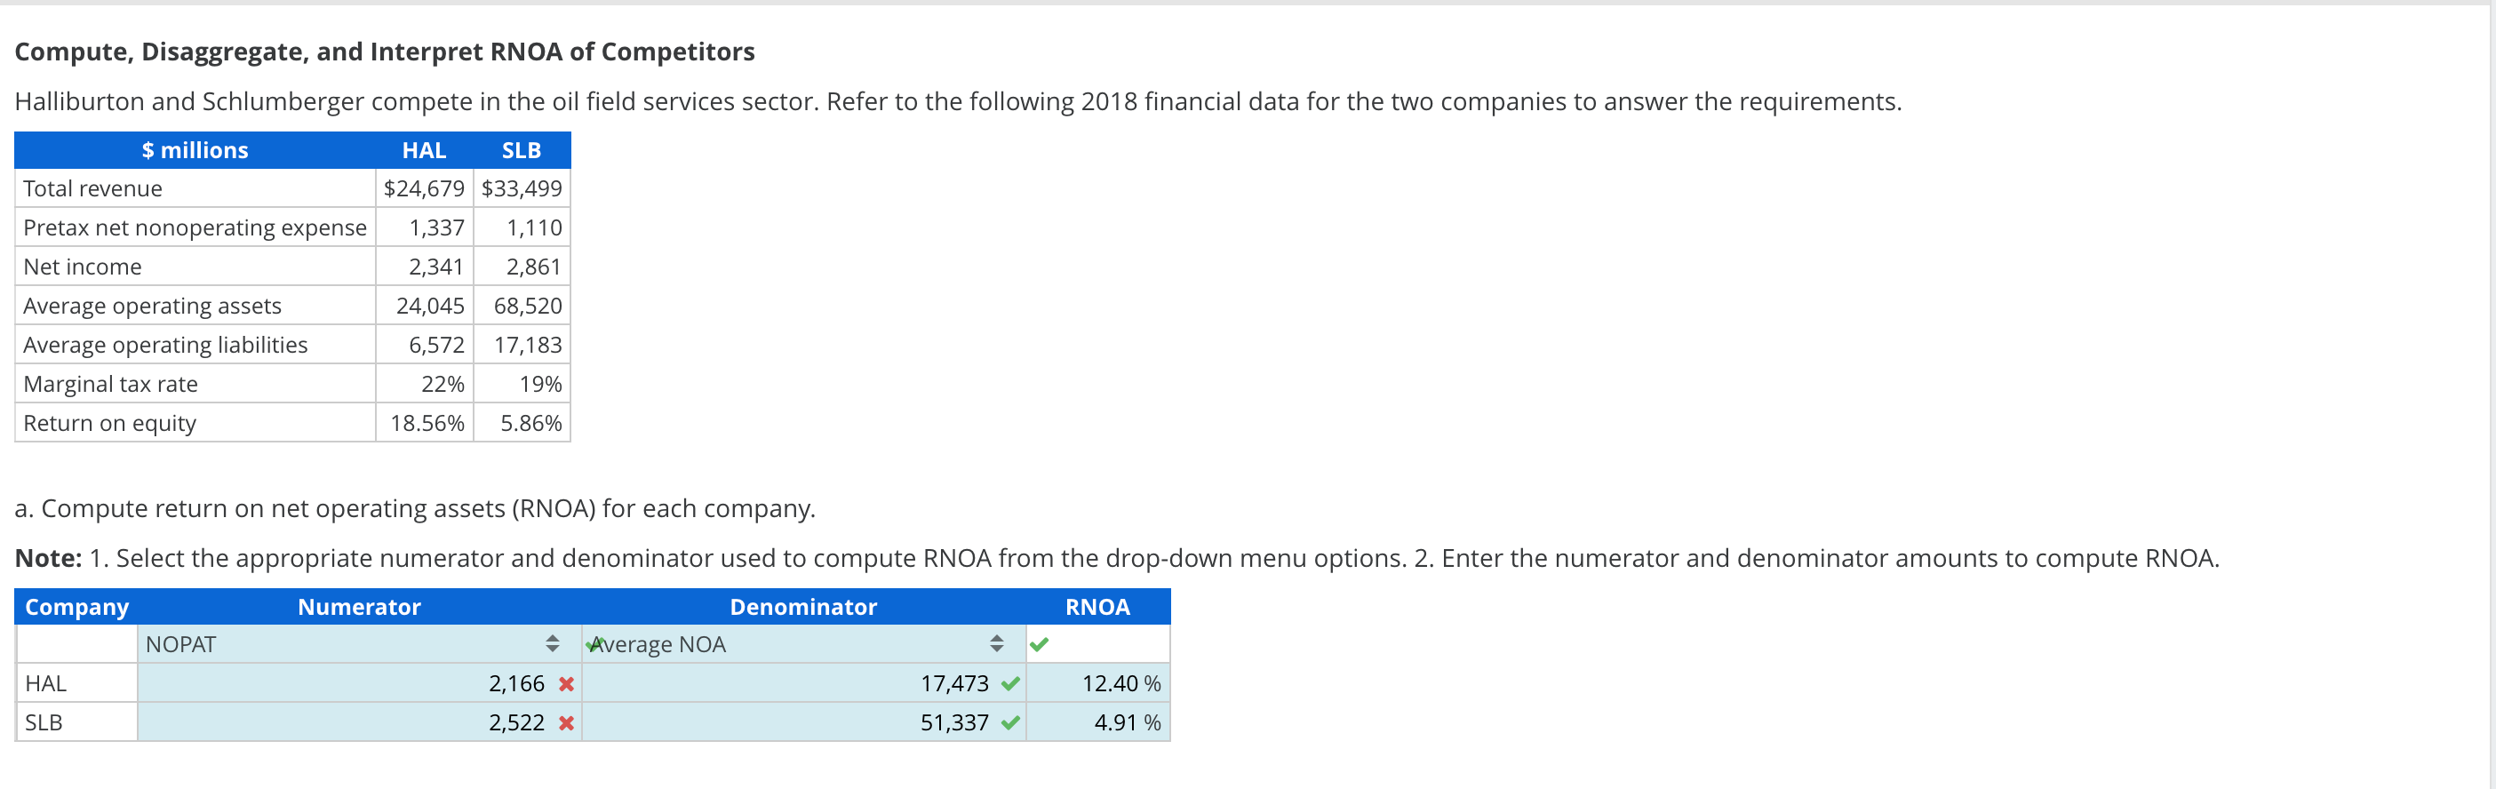
Task: Click the Company column header
Action: (x=76, y=607)
